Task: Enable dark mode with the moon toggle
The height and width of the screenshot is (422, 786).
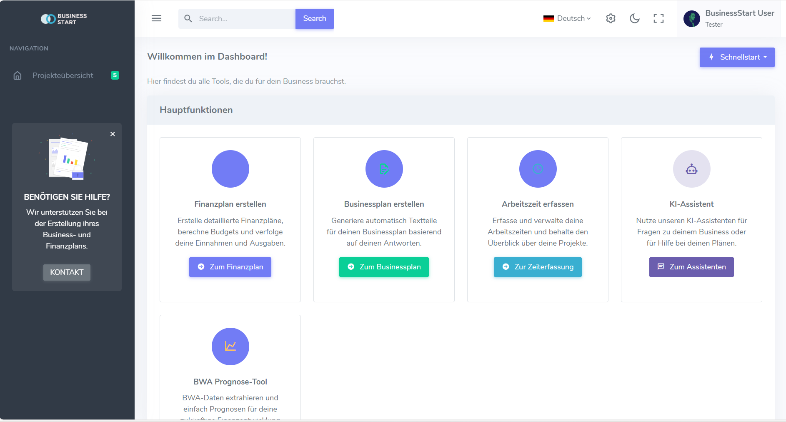Action: (634, 18)
